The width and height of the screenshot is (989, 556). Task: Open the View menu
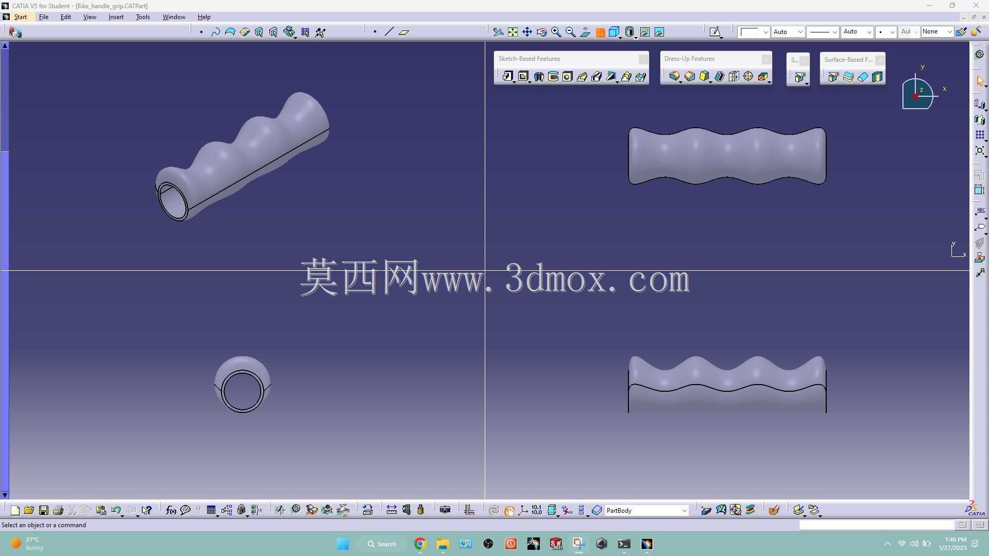coord(90,17)
